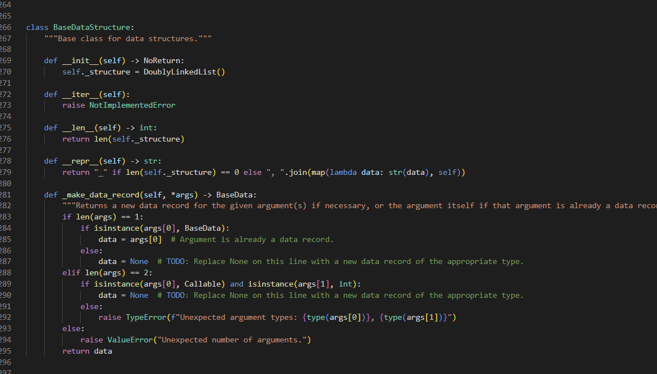The height and width of the screenshot is (374, 657).
Task: Click the 'Callable' type name
Action: 202,284
